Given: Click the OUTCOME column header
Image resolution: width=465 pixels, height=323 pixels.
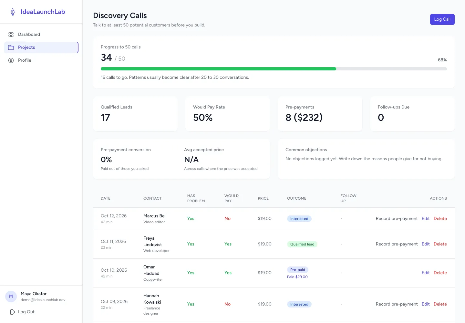Looking at the screenshot, I should pyautogui.click(x=297, y=198).
